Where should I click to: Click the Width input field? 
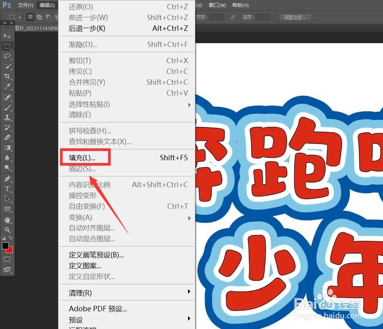216,17
